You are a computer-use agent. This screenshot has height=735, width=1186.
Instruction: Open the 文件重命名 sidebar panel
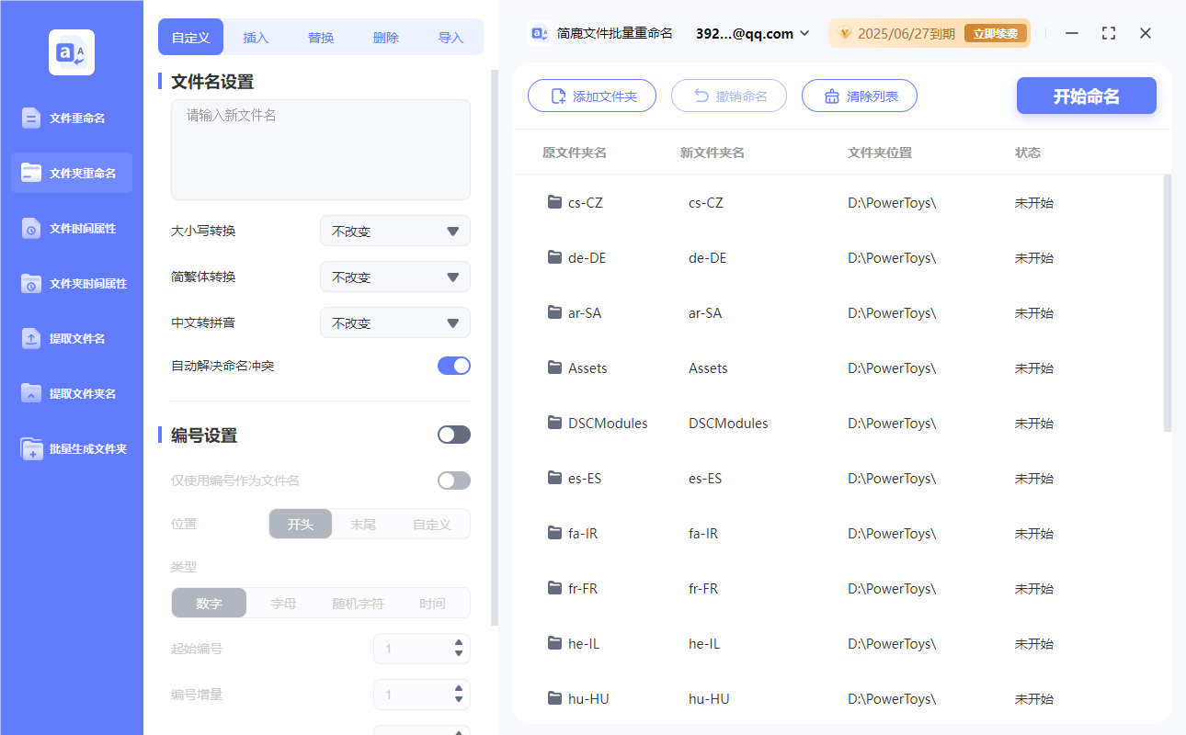click(71, 118)
